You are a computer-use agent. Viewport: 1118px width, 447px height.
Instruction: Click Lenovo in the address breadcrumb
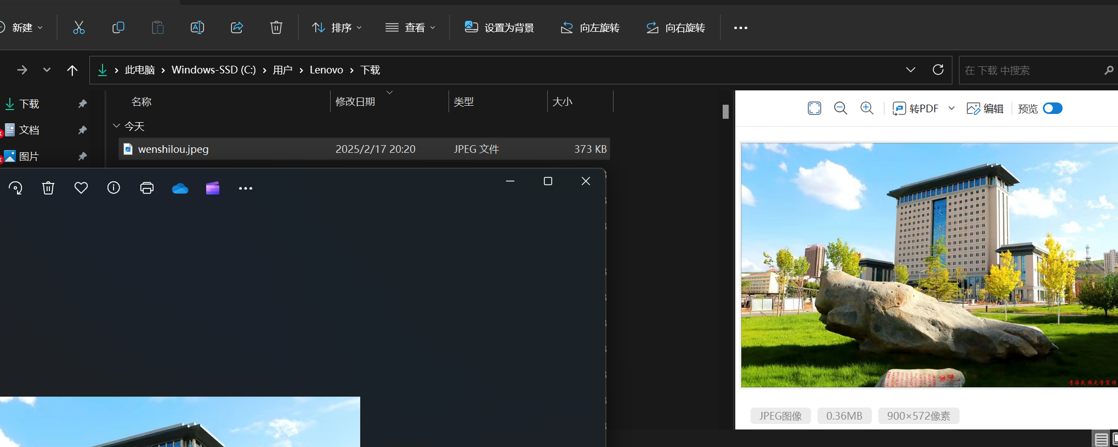coord(326,70)
